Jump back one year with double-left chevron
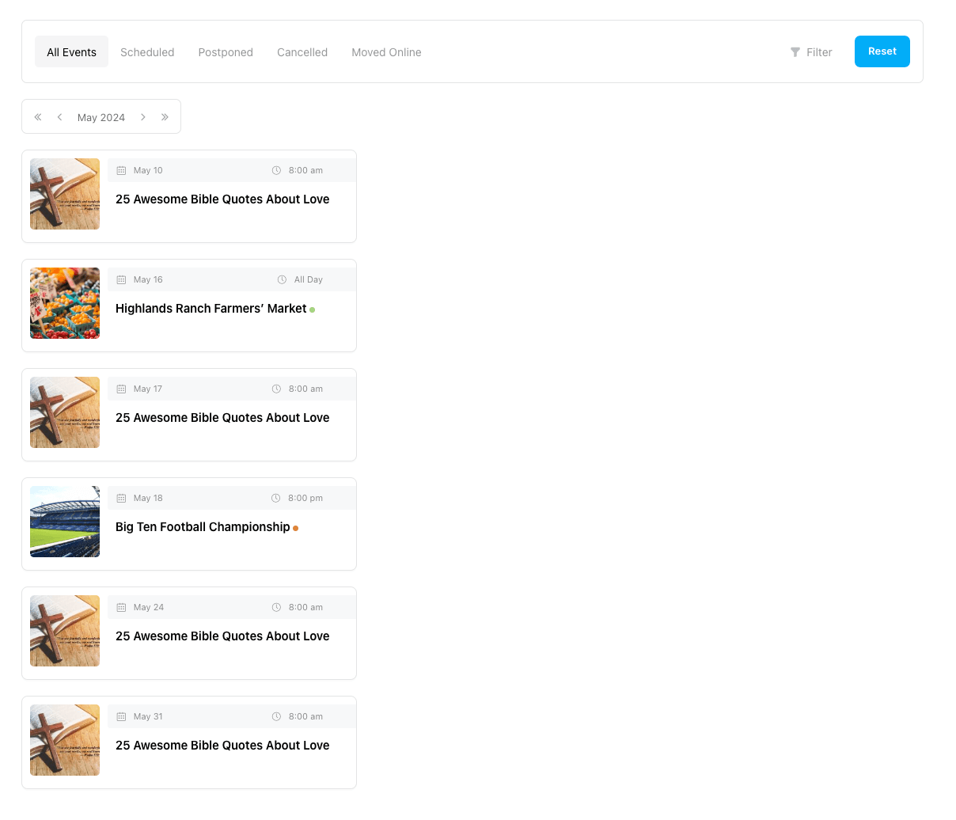This screenshot has height=820, width=956. 38,117
